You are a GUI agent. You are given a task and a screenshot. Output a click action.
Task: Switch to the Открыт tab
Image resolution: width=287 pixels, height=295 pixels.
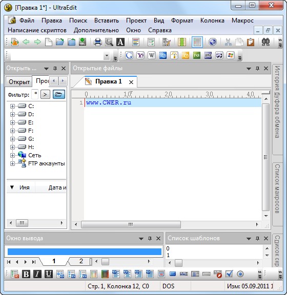(19, 82)
